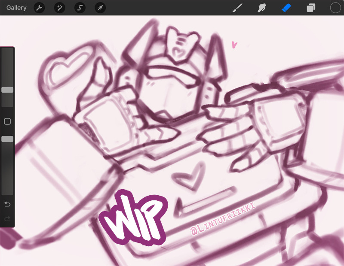Open the Layers panel
Screen dimensions: 344x266
tap(311, 8)
